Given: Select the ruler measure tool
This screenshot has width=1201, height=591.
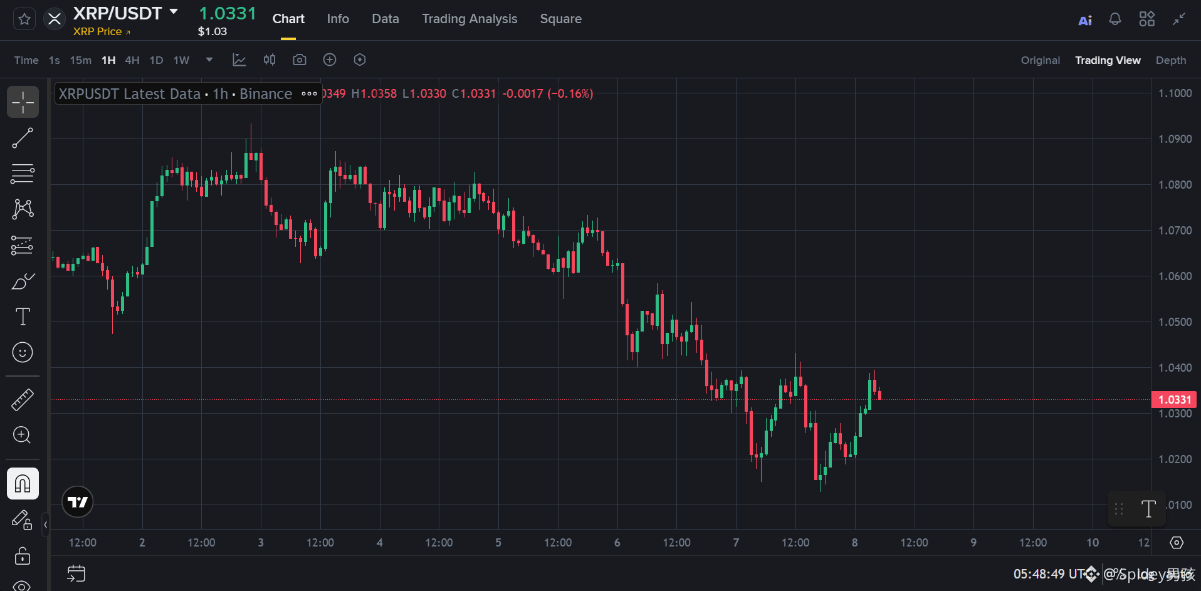Looking at the screenshot, I should (x=23, y=400).
